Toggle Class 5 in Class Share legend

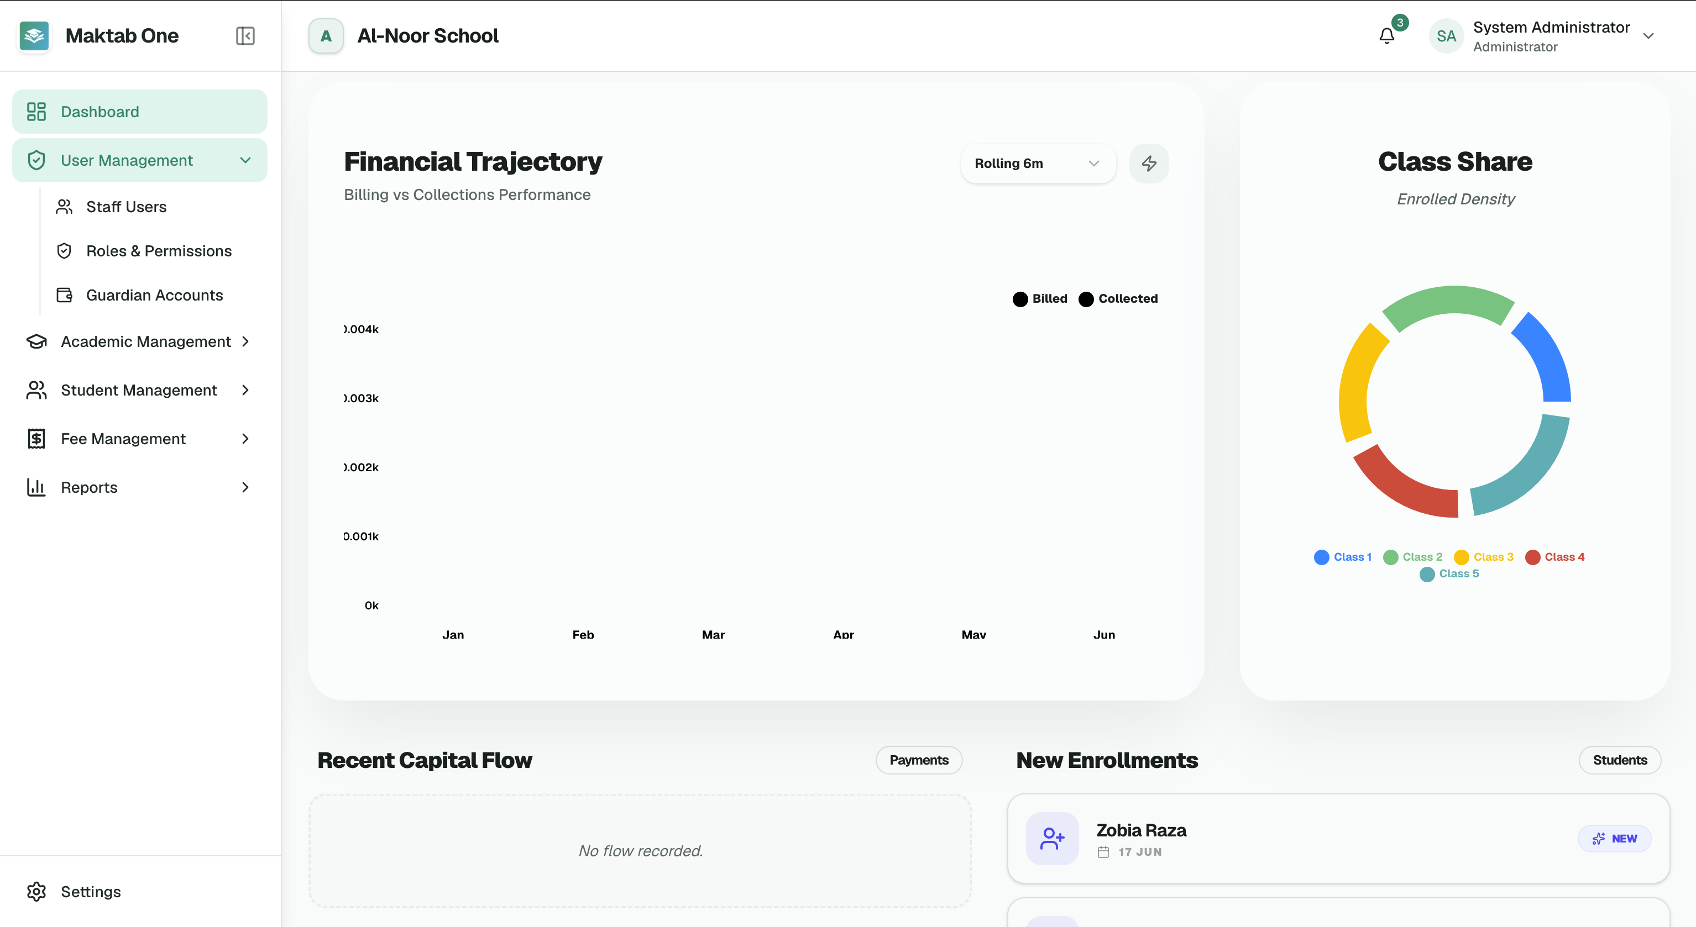point(1449,573)
